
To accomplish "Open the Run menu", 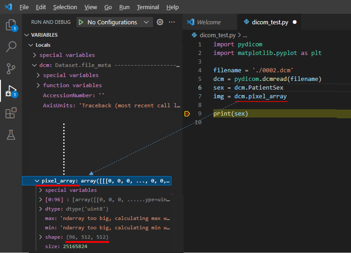I will coord(124,7).
